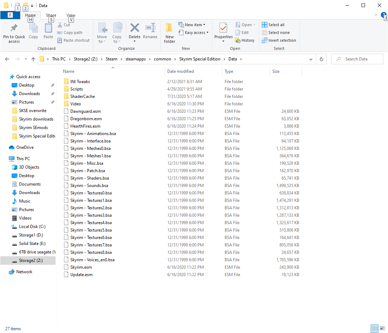
Task: Click common in the address breadcrumb
Action: [x=162, y=59]
